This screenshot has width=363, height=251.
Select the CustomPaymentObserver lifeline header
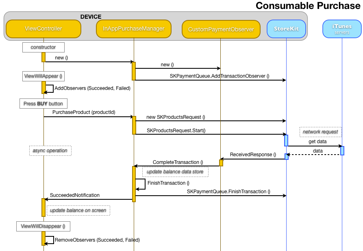[221, 29]
